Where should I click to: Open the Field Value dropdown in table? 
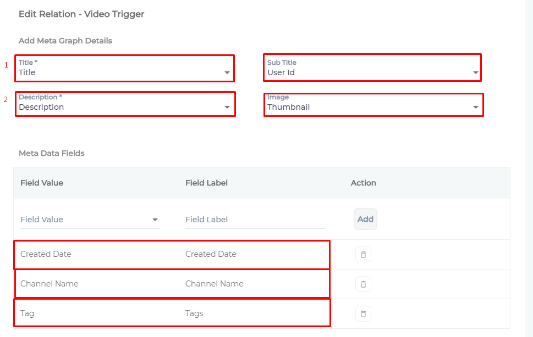pyautogui.click(x=90, y=220)
